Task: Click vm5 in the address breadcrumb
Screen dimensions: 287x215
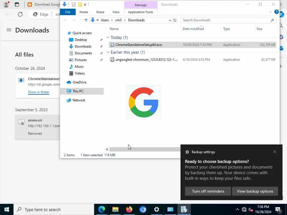Action: pos(118,20)
